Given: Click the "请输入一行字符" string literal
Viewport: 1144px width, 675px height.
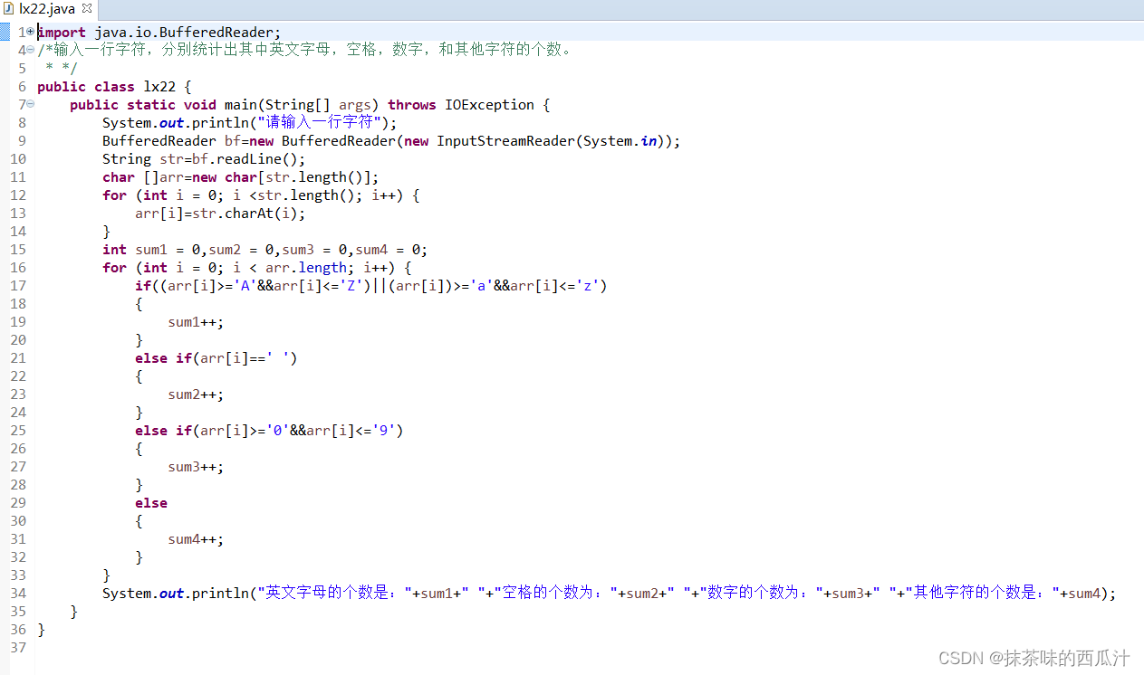Looking at the screenshot, I should coord(319,122).
